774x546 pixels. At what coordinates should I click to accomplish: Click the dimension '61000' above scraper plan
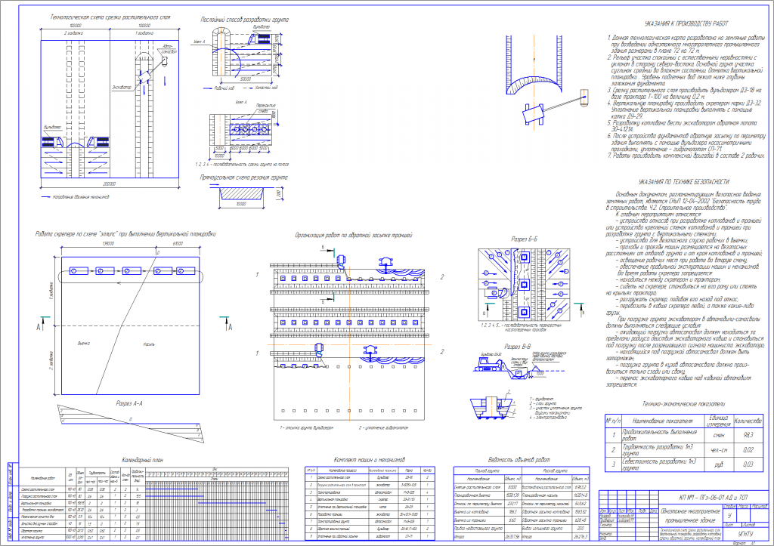point(178,244)
